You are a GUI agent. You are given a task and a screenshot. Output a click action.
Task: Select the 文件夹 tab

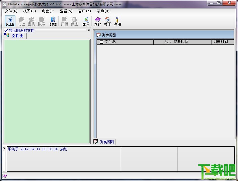15,36
